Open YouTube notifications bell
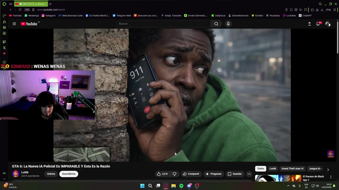 (318, 24)
